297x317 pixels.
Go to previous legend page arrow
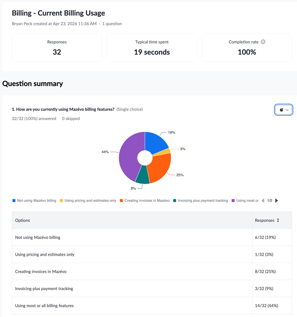(263, 201)
